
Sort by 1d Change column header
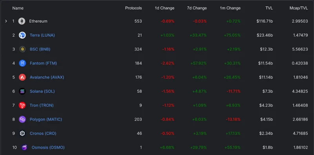coord(164,8)
